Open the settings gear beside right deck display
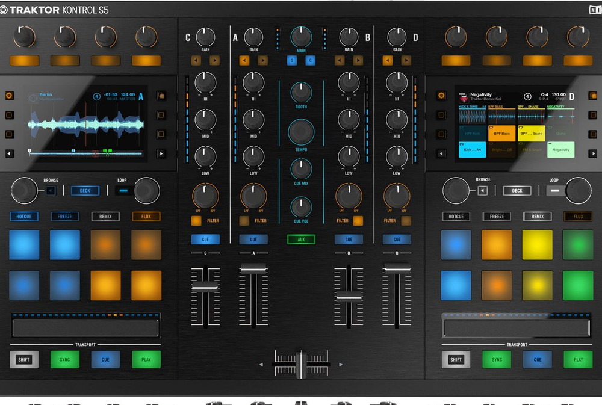Image resolution: width=602 pixels, height=405 pixels. (441, 96)
